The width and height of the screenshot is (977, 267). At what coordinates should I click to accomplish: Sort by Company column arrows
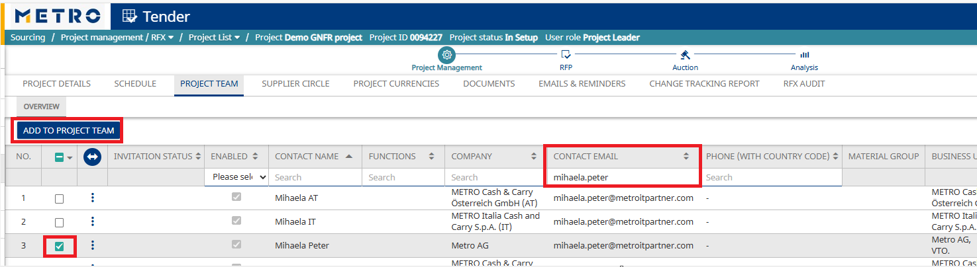point(534,157)
